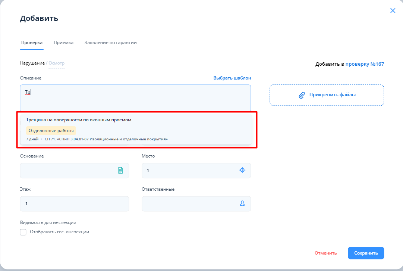Pick the suggestion Трещина на поверхности по оконным проемом
Screen dimensions: 403x271
pos(79,120)
